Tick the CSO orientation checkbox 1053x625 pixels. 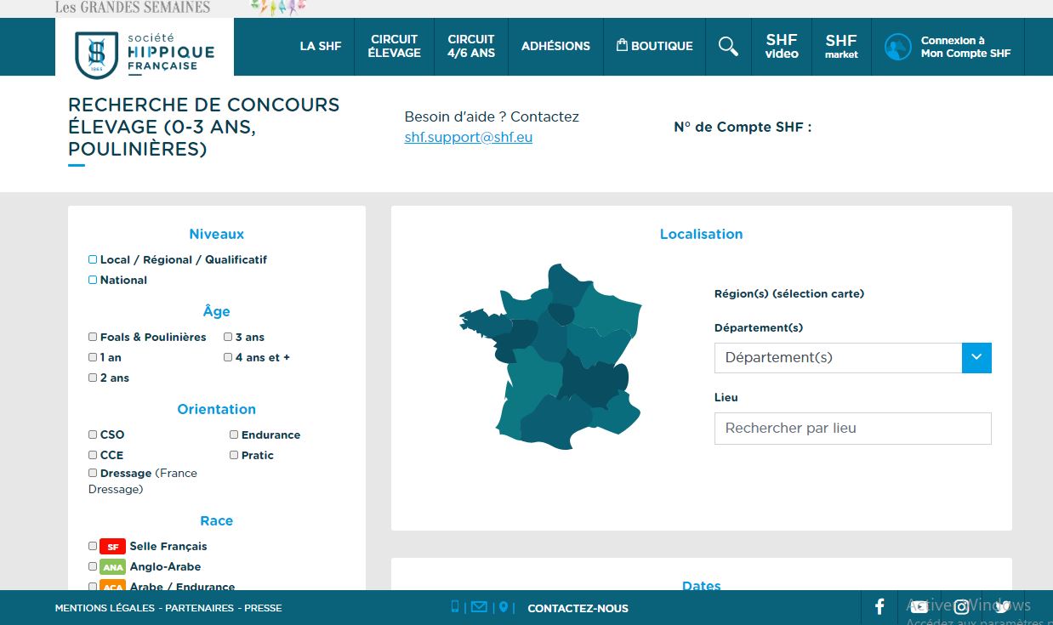click(x=93, y=435)
